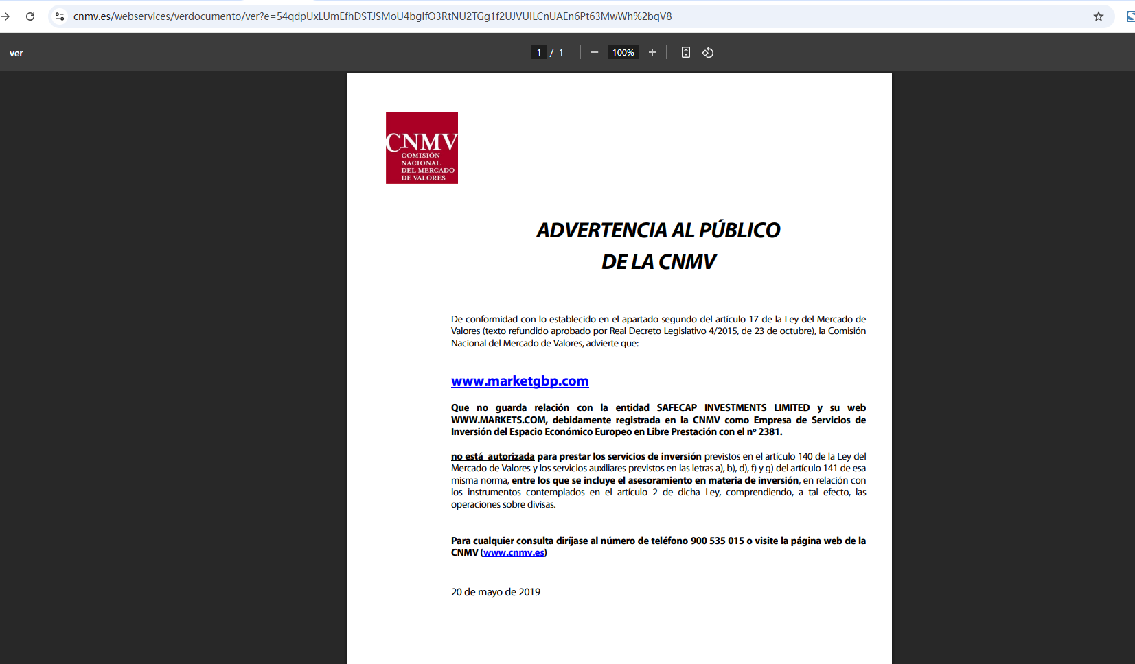Image resolution: width=1135 pixels, height=664 pixels.
Task: Reload the current page
Action: pyautogui.click(x=30, y=16)
